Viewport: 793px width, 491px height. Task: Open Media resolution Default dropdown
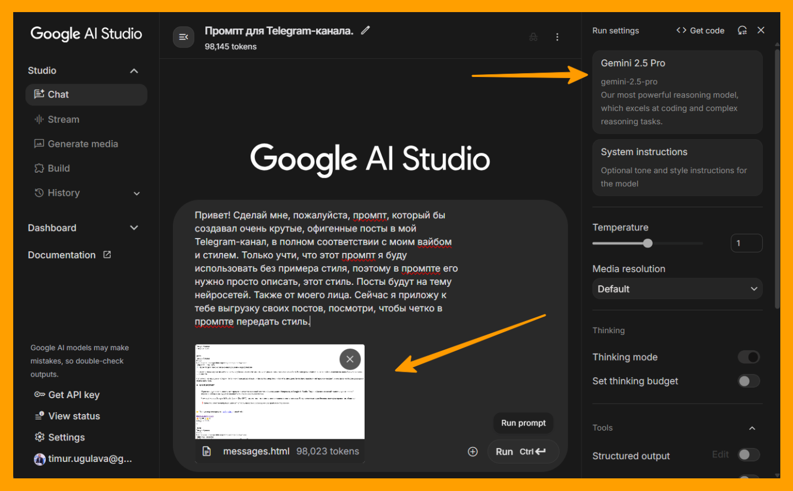[677, 289]
